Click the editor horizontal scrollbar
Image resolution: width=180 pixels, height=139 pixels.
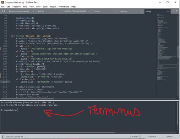(x=27, y=99)
